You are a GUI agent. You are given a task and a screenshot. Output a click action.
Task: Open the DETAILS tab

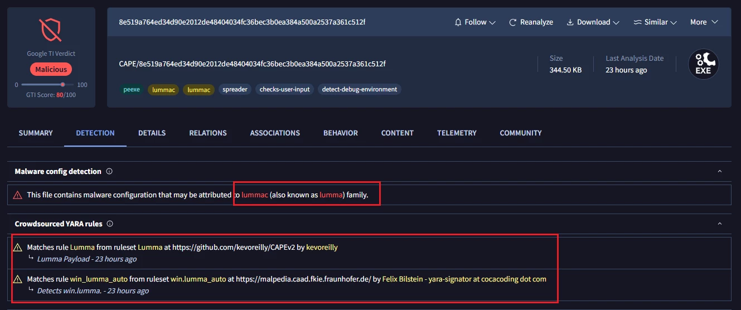152,133
